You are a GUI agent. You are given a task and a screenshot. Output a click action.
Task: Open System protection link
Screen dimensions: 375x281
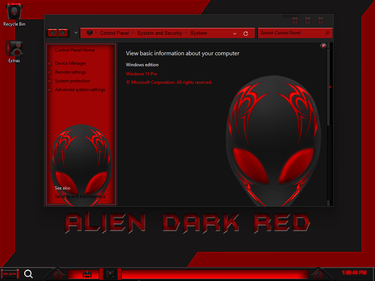[x=73, y=81]
